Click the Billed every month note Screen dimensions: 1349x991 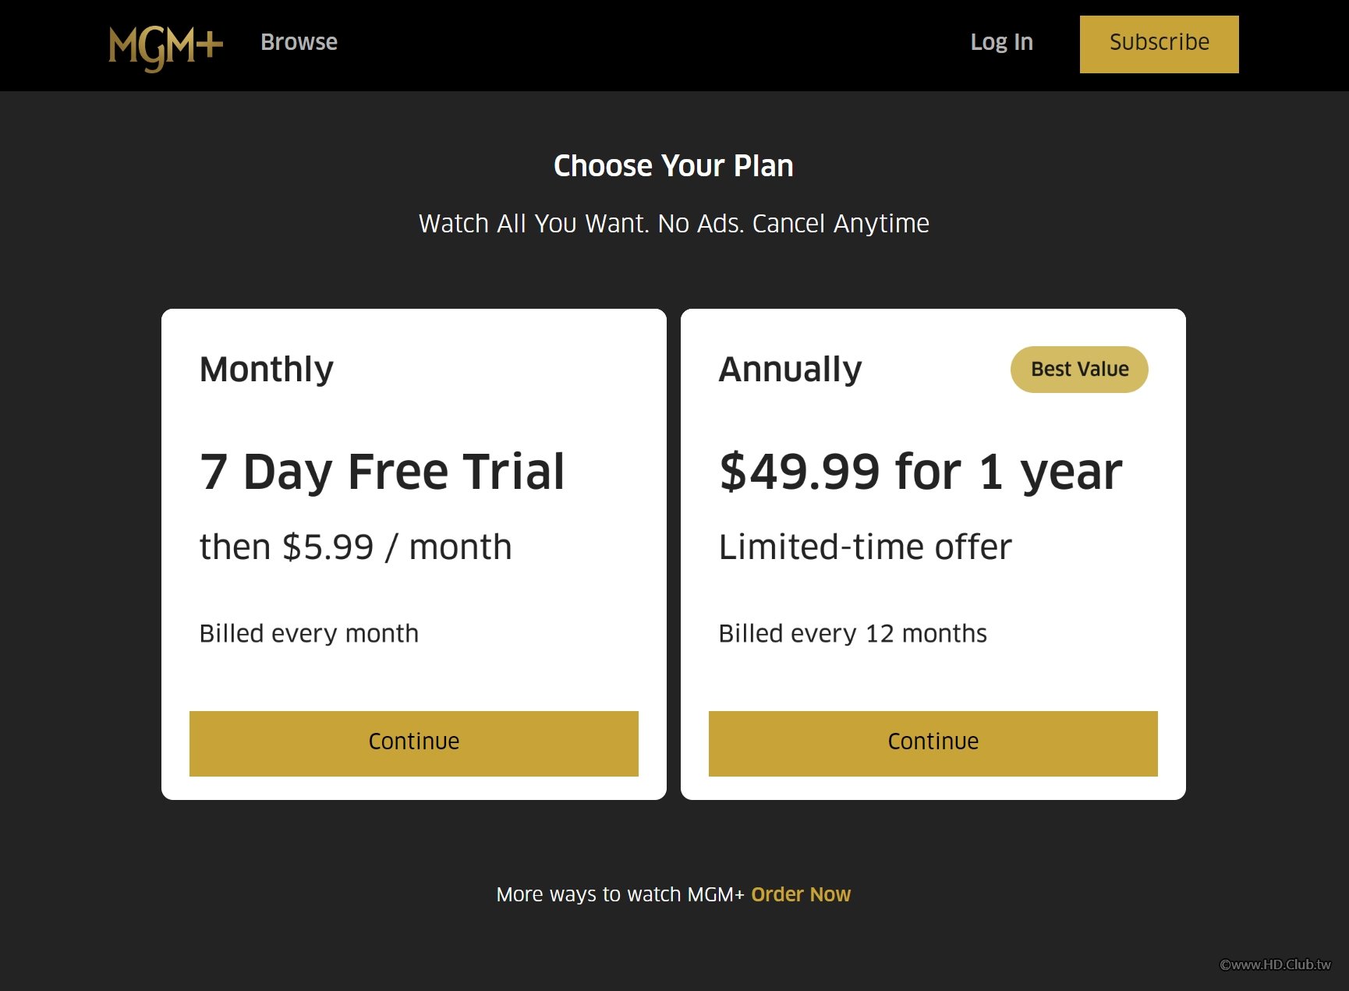coord(309,633)
